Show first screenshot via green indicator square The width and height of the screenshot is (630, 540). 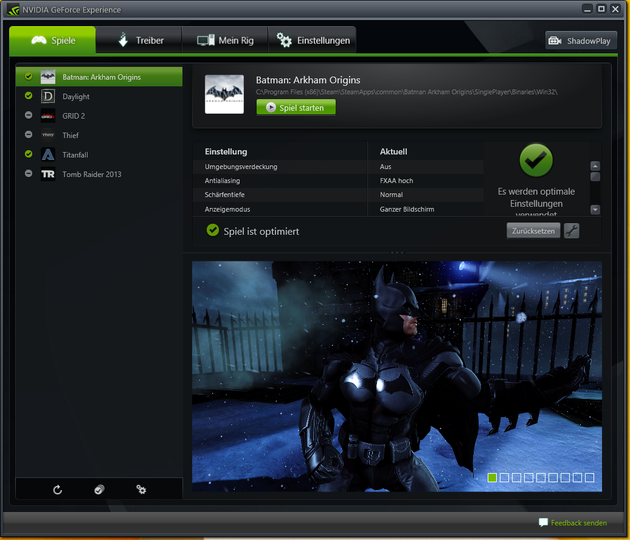tap(492, 477)
